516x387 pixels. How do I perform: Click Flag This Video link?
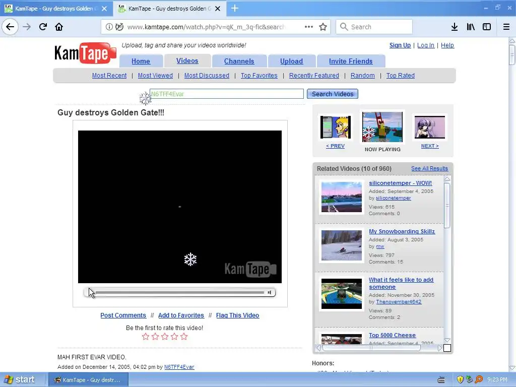[238, 315]
